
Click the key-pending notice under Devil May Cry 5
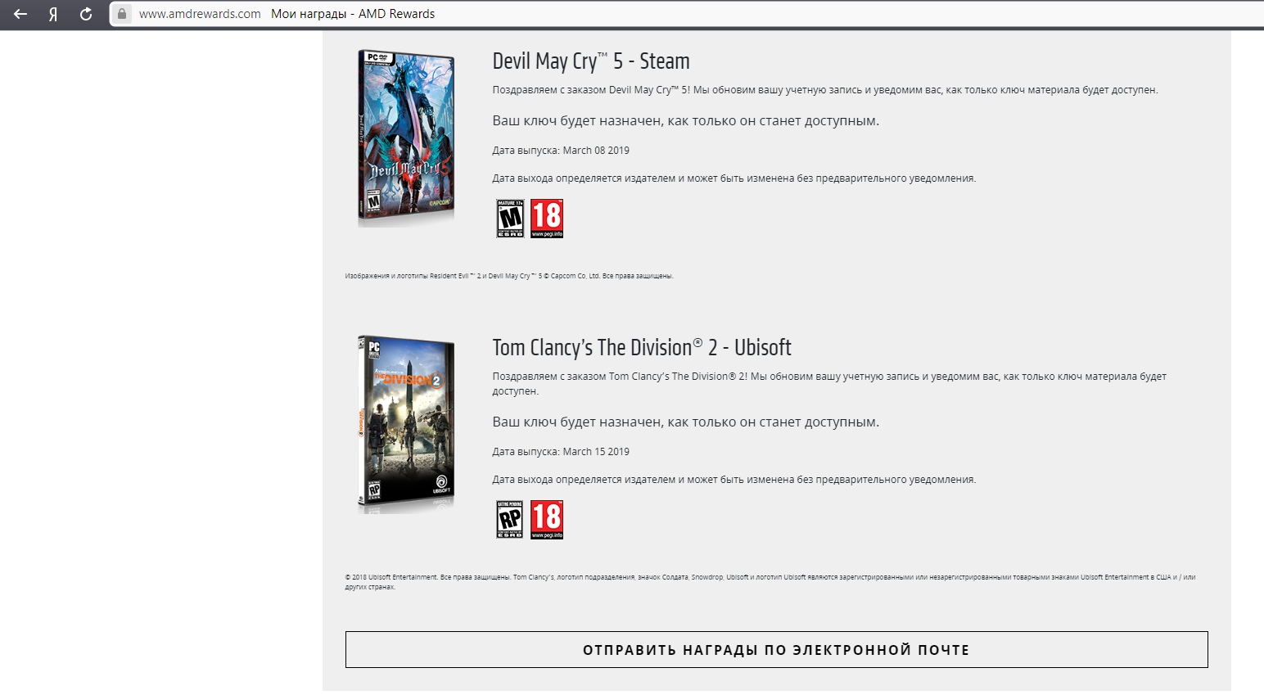(686, 121)
